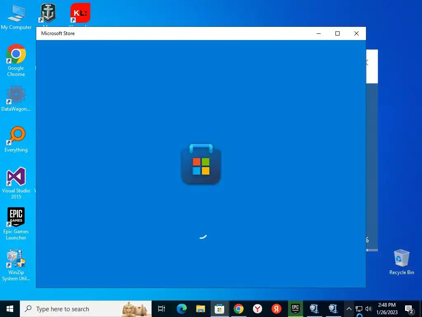This screenshot has height=317, width=422.
Task: Open the Action Center notifications icon
Action: click(x=409, y=309)
